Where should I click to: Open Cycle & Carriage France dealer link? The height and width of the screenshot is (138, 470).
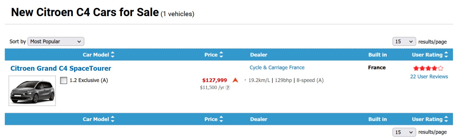[x=277, y=68]
